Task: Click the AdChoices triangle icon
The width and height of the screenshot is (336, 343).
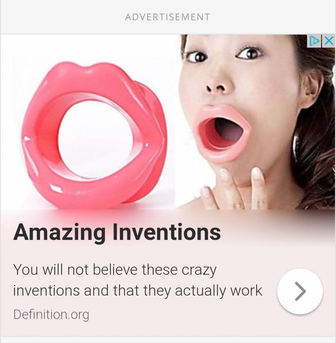Action: coord(314,41)
